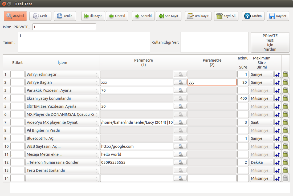Open Yardım help
This screenshot has height=196, width=293.
[253, 16]
